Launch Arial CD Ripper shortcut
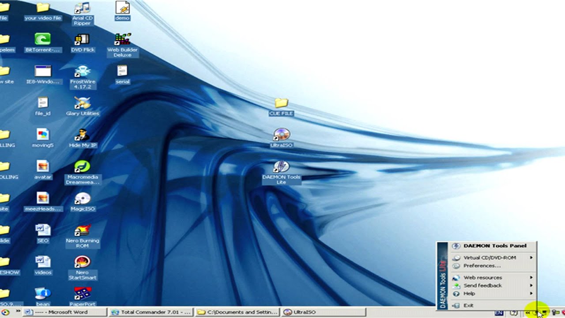The width and height of the screenshot is (565, 318). point(83,14)
